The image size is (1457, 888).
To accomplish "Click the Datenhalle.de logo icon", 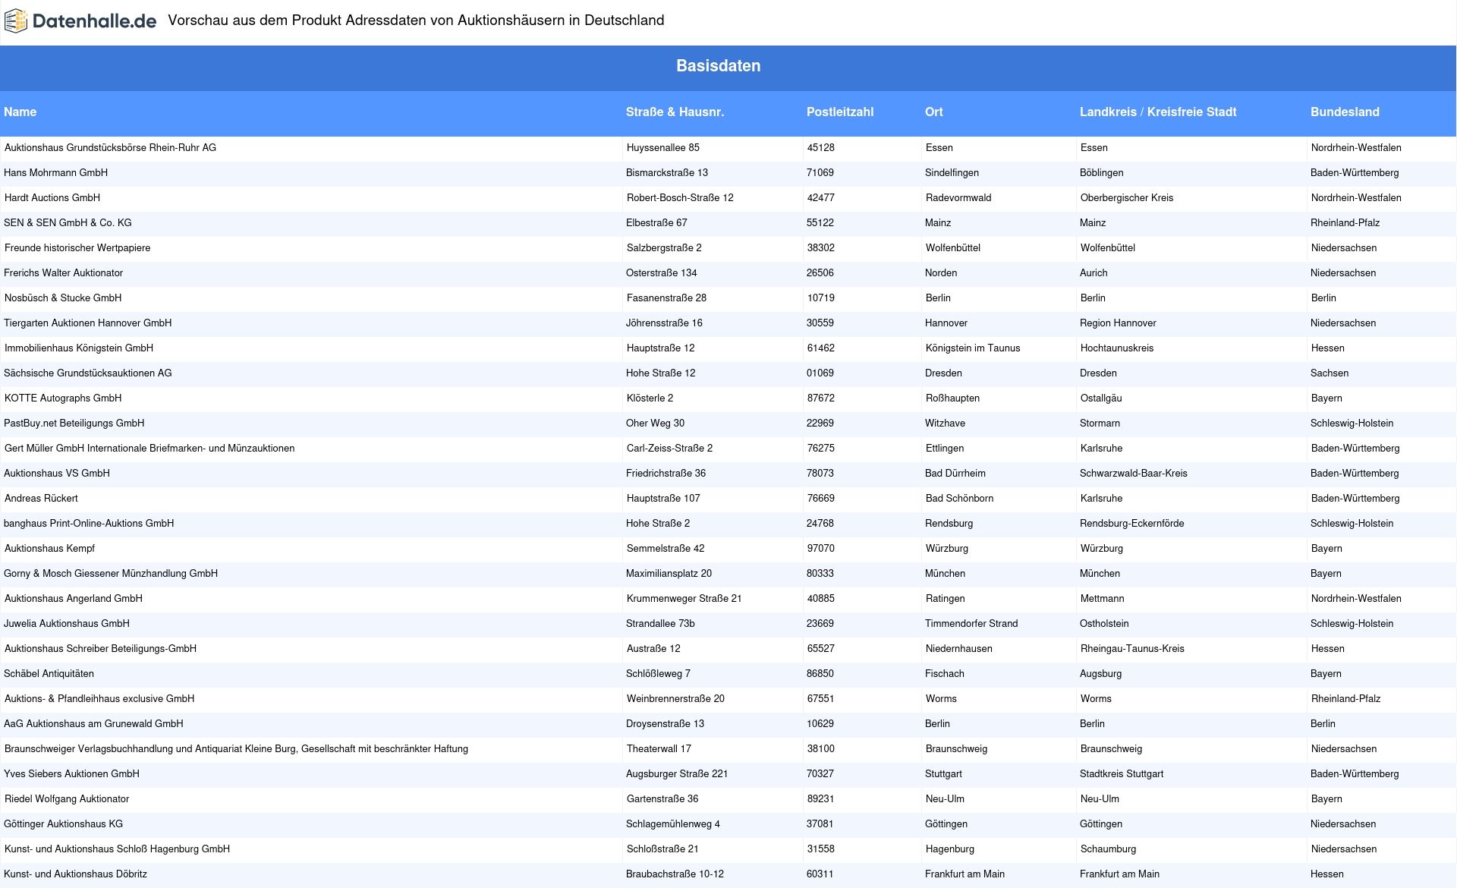I will coord(15,21).
